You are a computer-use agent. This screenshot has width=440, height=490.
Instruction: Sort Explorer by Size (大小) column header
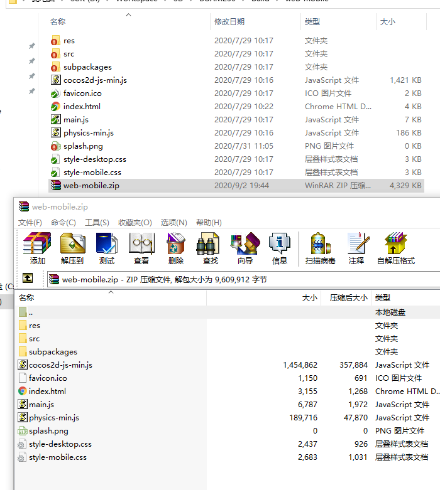coord(387,21)
